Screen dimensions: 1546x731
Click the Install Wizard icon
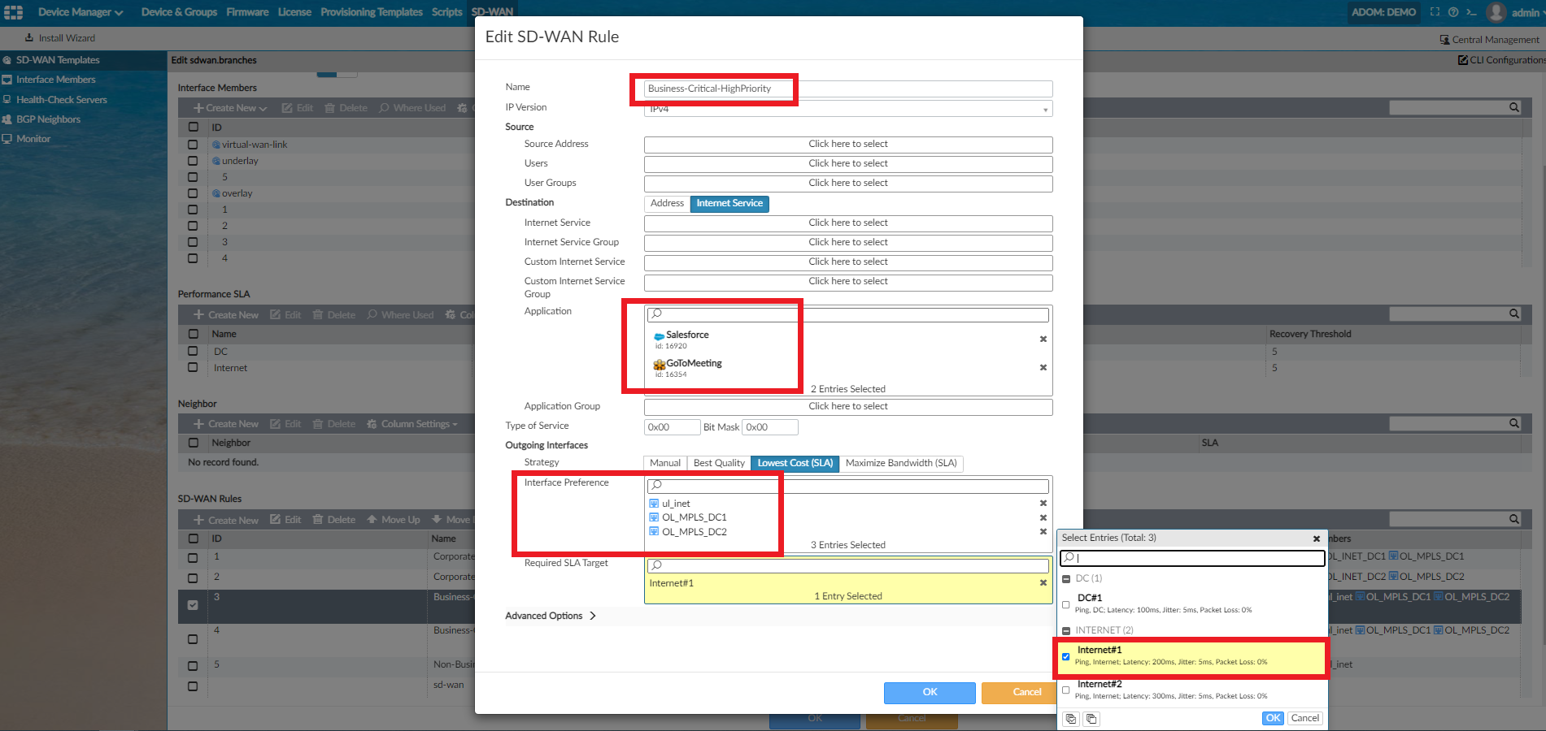pos(27,38)
